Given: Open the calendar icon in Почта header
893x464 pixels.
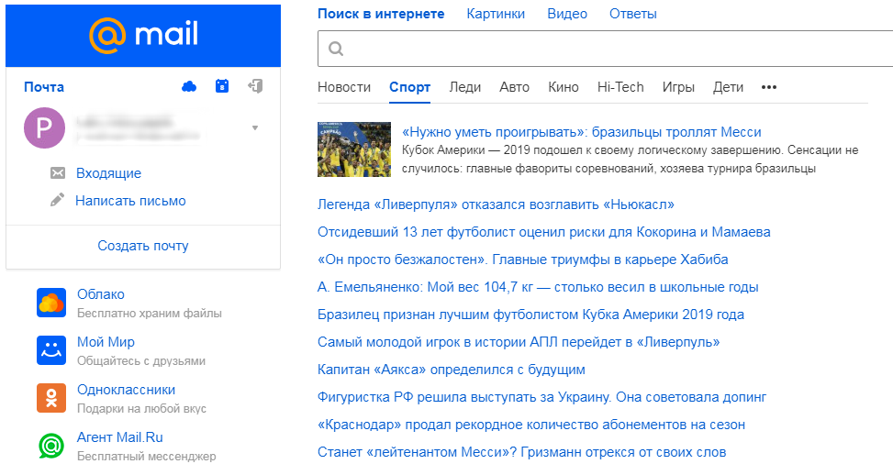Looking at the screenshot, I should click(221, 86).
